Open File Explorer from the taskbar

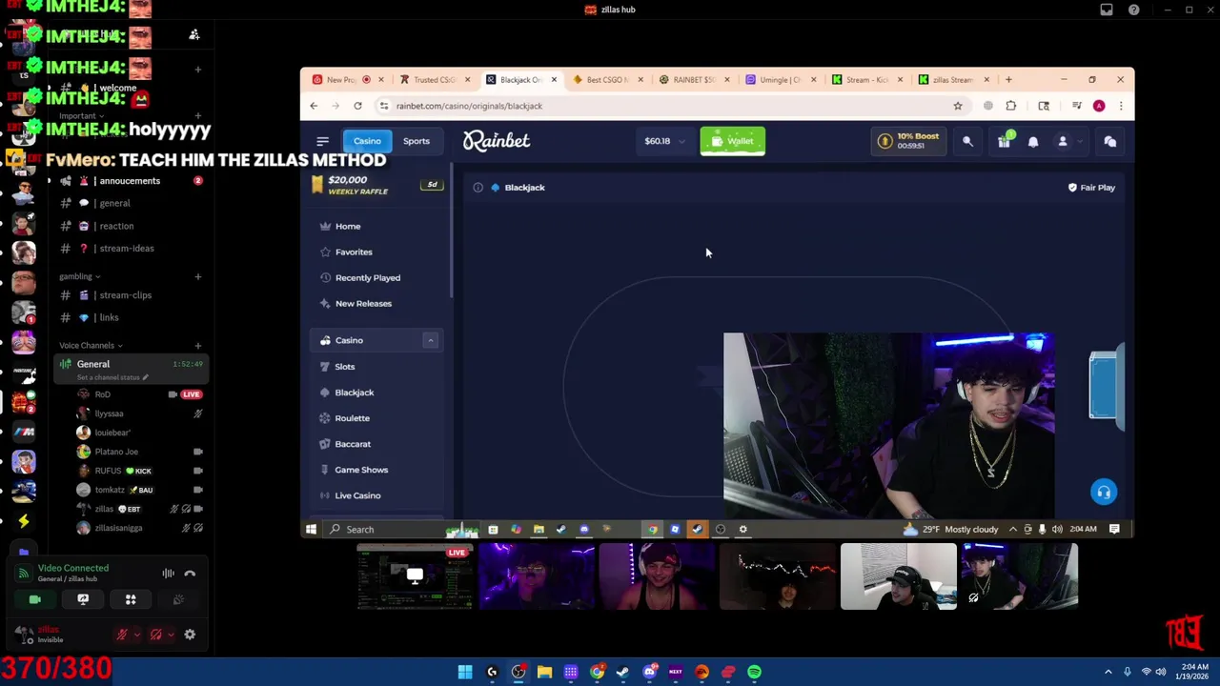click(544, 672)
